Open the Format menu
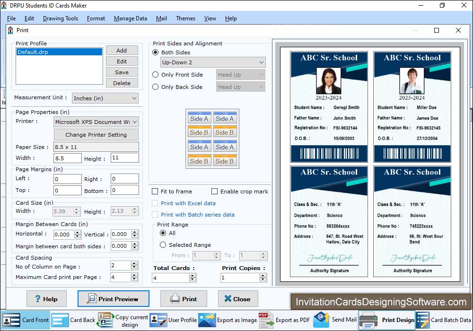The image size is (473, 331). [96, 18]
